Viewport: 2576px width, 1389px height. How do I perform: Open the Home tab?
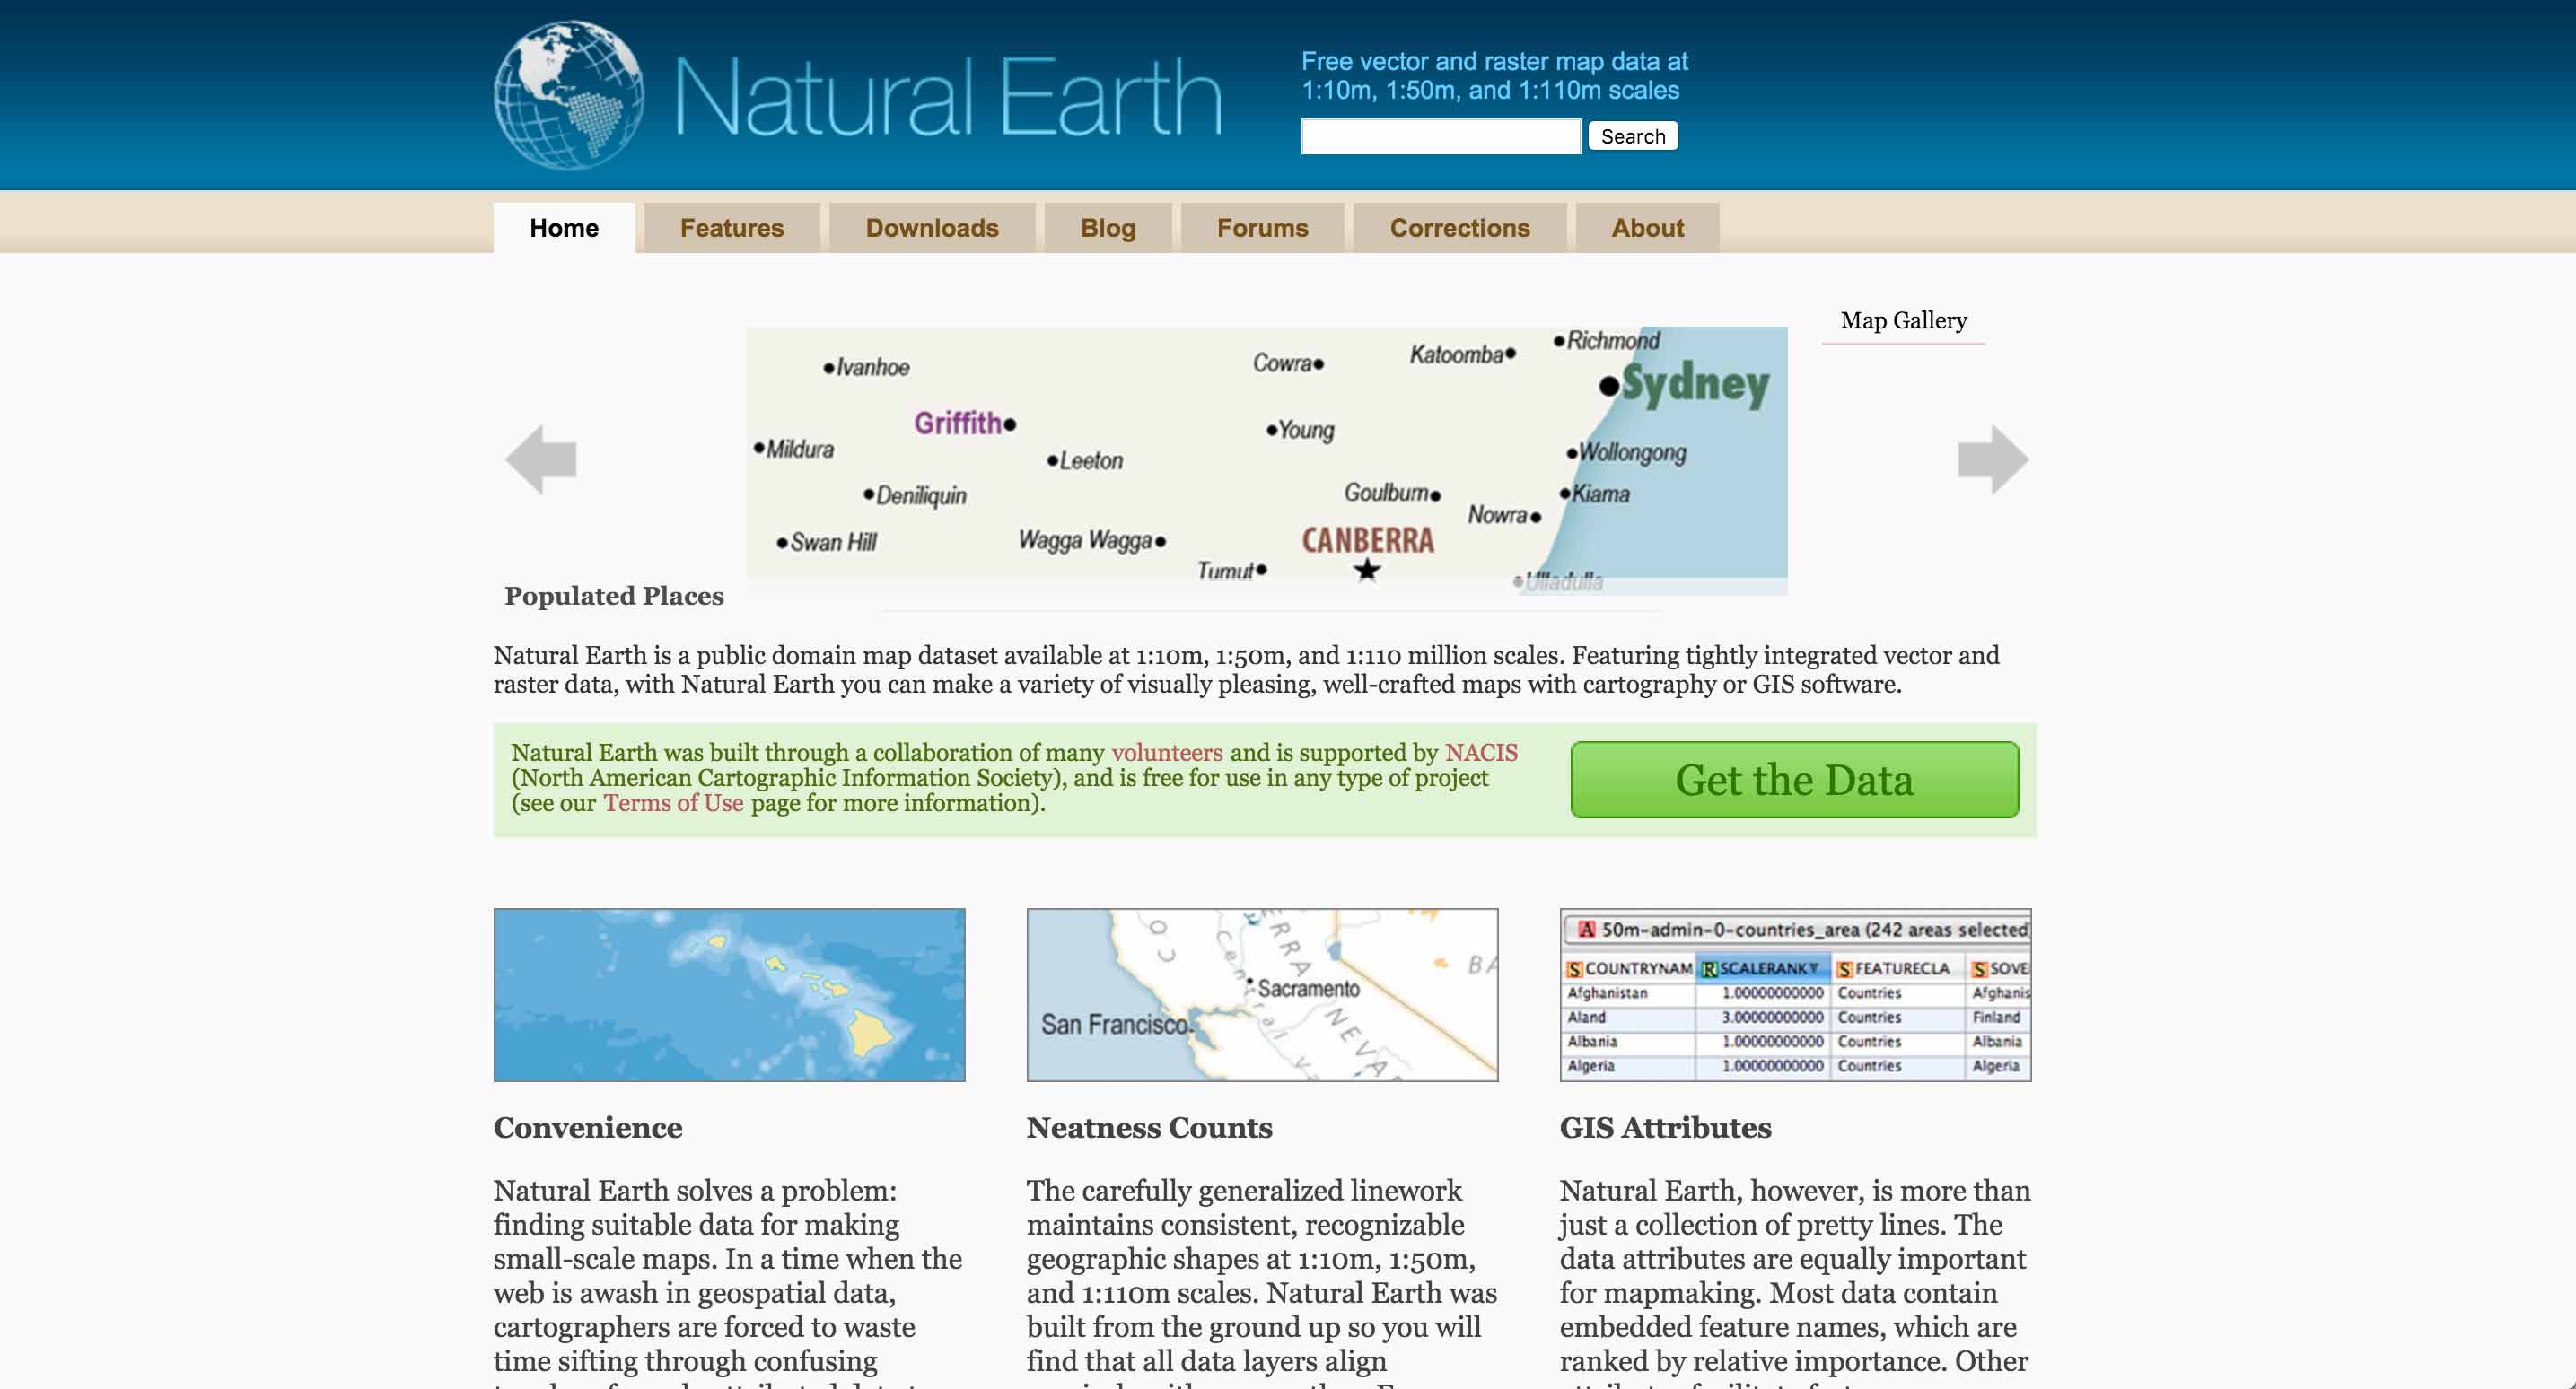564,228
